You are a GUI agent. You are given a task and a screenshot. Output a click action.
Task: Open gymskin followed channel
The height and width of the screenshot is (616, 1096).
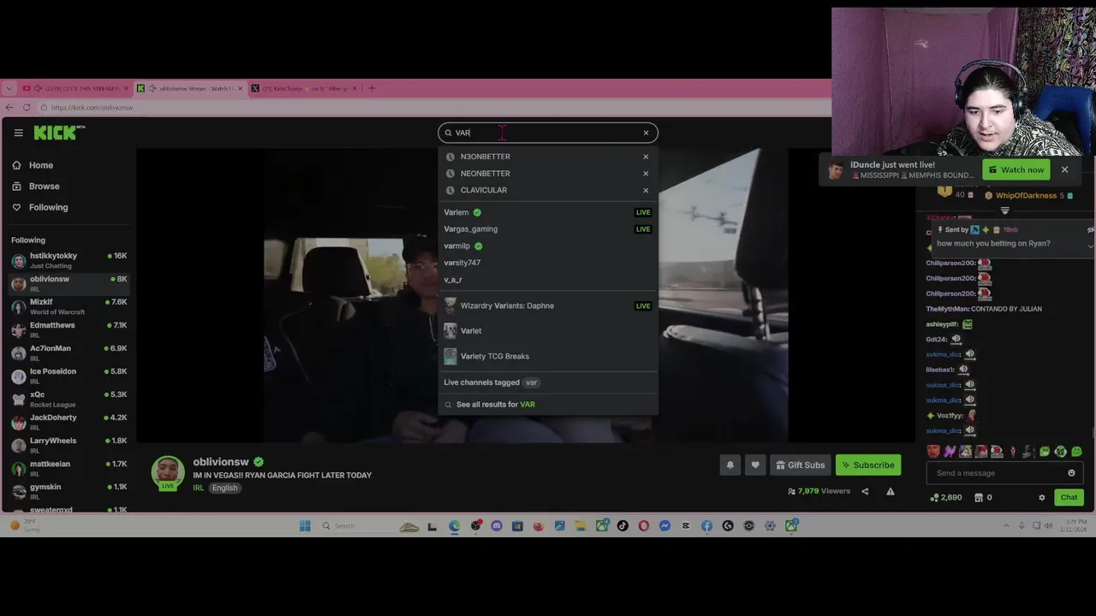[x=68, y=491]
